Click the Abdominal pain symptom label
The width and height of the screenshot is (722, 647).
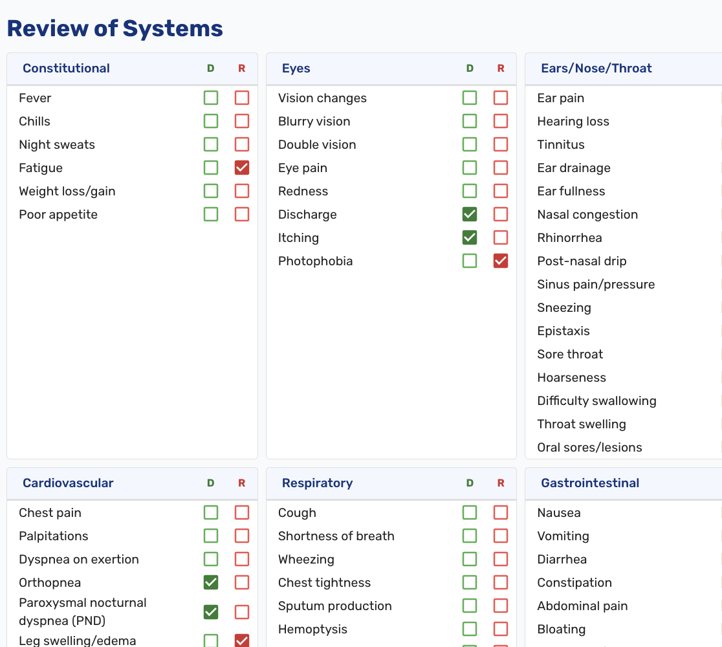(582, 606)
